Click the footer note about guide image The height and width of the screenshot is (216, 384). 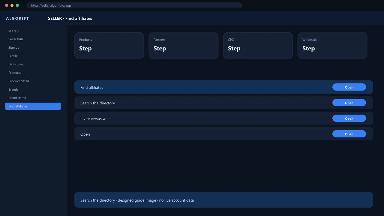click(137, 200)
